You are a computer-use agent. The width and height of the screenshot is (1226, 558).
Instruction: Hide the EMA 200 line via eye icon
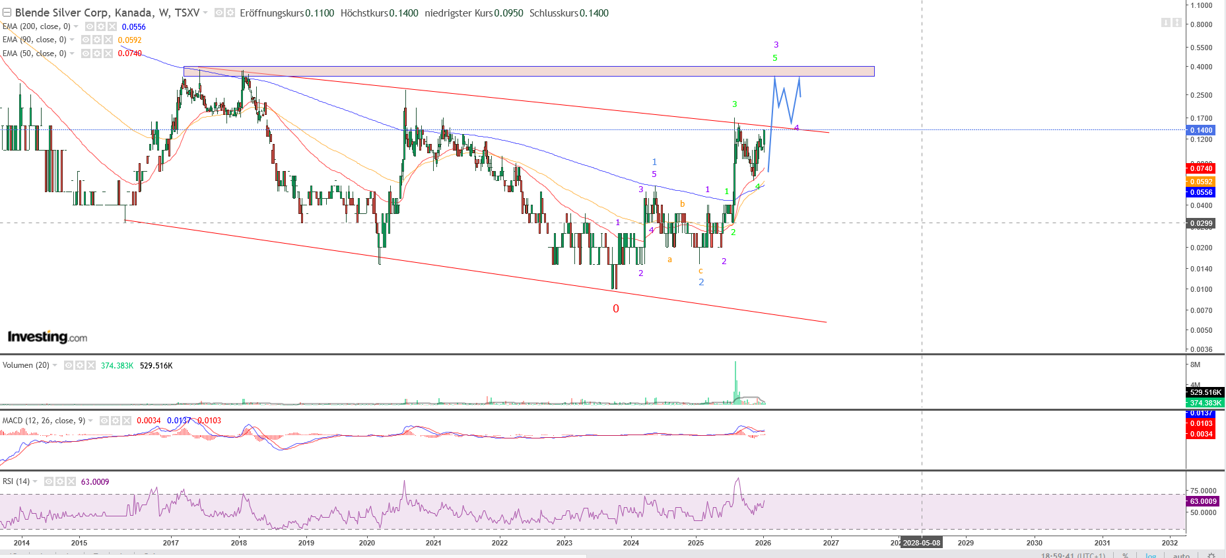[x=90, y=26]
